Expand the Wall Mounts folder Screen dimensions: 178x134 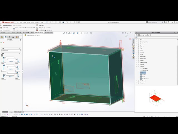coord(137,81)
